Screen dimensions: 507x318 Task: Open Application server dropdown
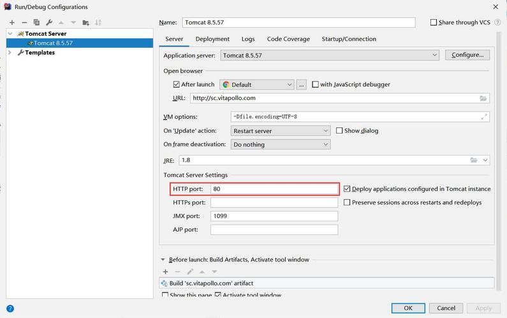(330, 55)
